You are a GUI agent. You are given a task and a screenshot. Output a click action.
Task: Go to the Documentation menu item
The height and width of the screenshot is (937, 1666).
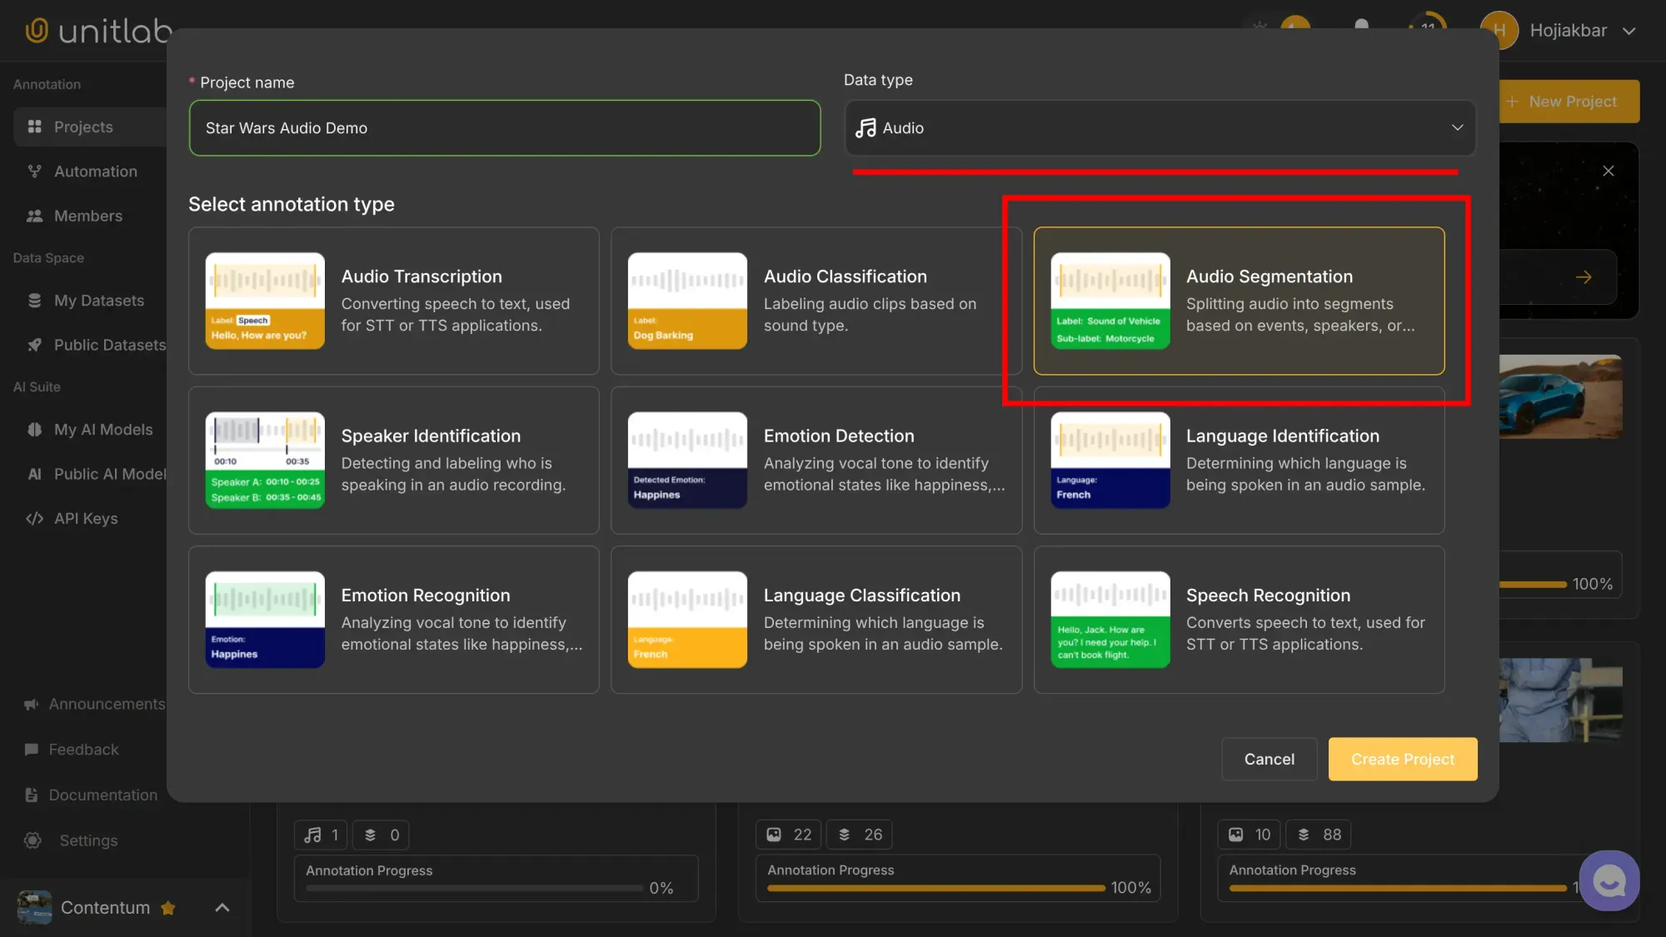point(102,795)
